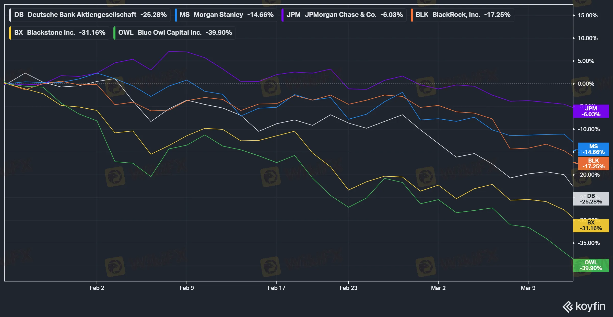Toggle the JPM JPMorgan Chase legend entry
The image size is (613, 317).
(344, 15)
